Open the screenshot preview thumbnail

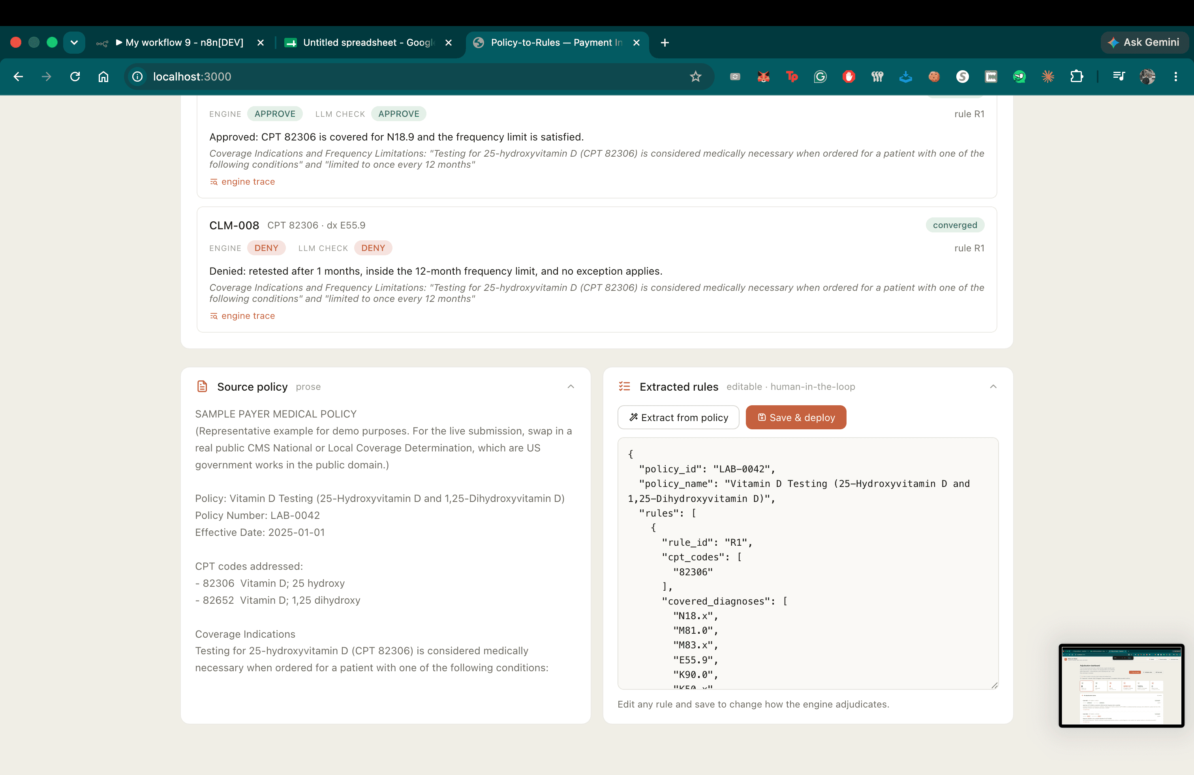1121,685
